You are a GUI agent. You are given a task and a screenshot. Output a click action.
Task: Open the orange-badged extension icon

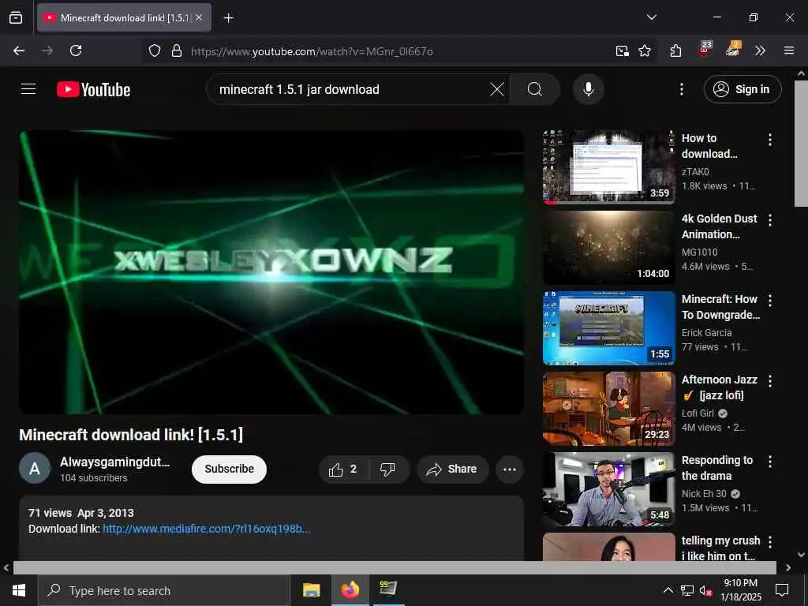(733, 50)
